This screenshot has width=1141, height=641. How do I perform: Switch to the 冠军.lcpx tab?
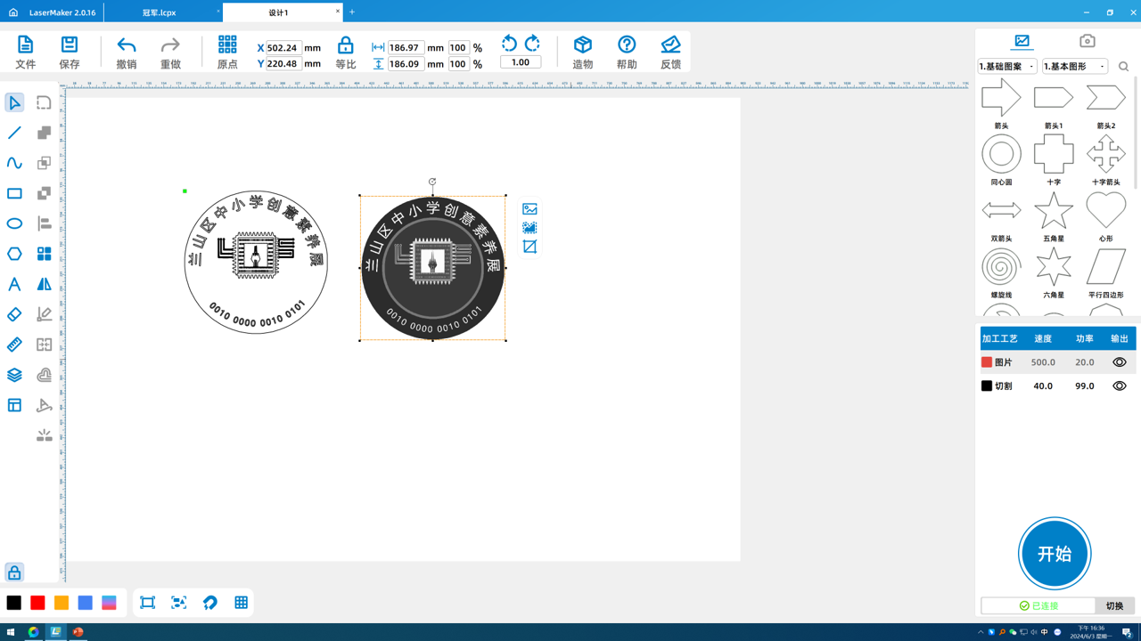click(160, 12)
